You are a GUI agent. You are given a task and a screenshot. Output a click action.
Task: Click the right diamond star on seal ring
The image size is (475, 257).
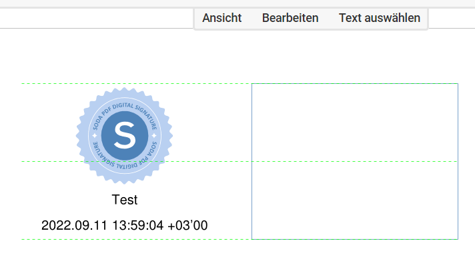pyautogui.click(x=154, y=135)
